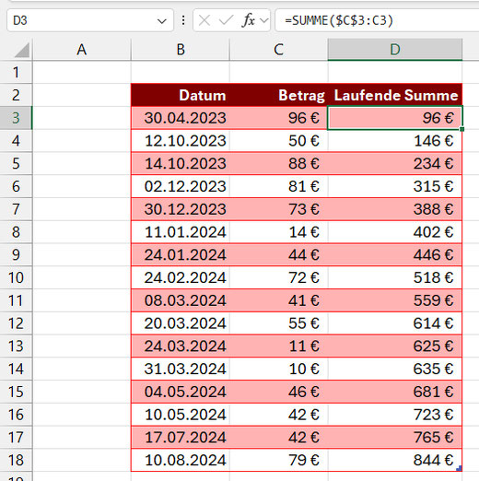Image resolution: width=479 pixels, height=481 pixels.
Task: Select row 2 header
Action: point(16,95)
